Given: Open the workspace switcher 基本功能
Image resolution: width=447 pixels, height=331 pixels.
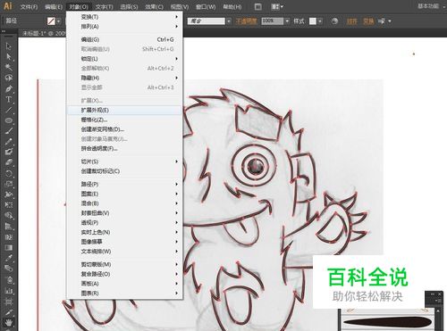Looking at the screenshot, I should 428,6.
